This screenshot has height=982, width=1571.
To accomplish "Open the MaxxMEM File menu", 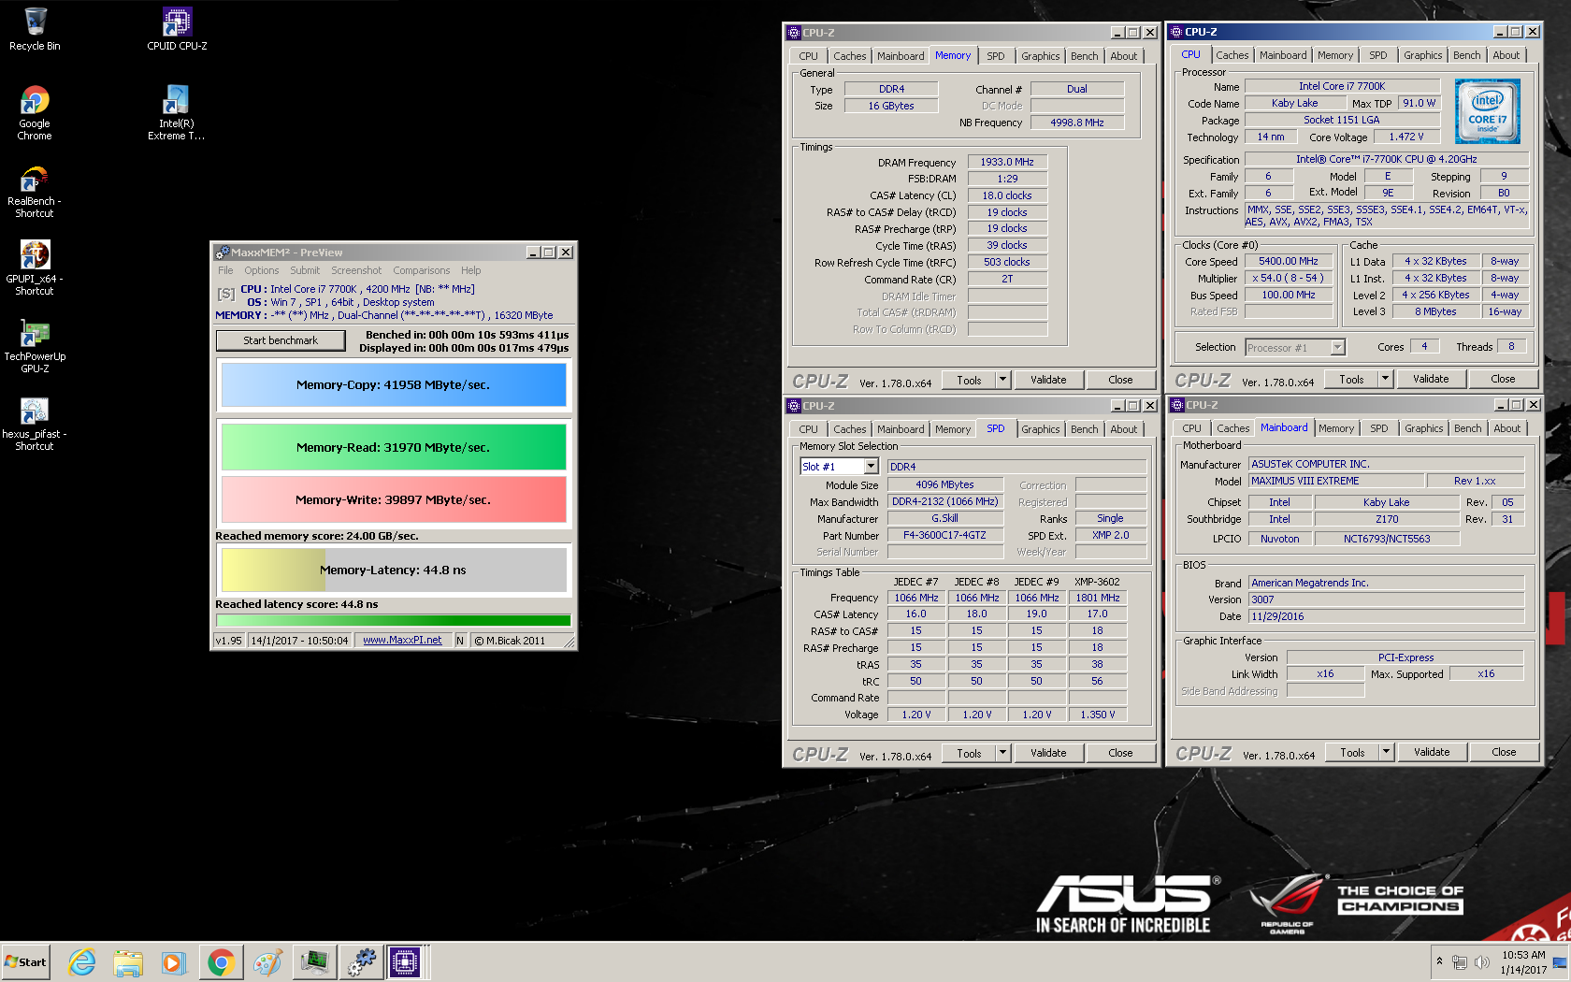I will pyautogui.click(x=225, y=270).
